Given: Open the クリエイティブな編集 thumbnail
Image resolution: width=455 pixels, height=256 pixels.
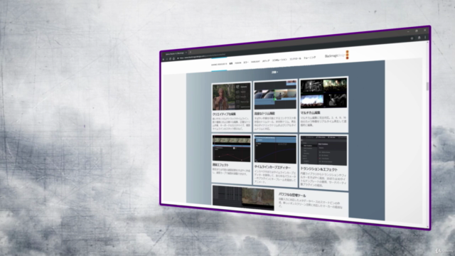Looking at the screenshot, I should point(231,97).
